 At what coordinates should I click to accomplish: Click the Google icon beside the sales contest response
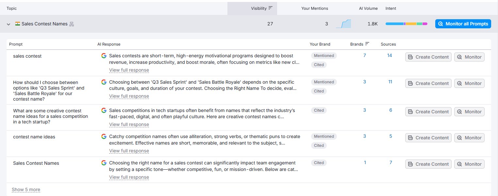coord(104,56)
